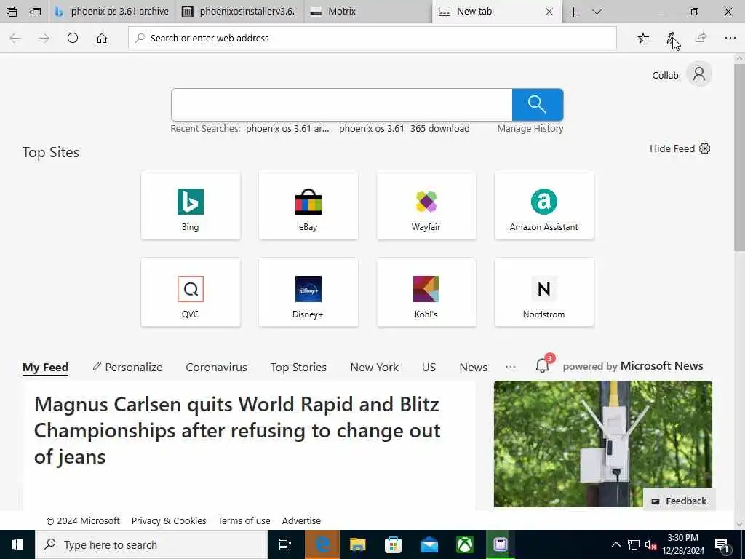
Task: Show tab previews chevron
Action: click(597, 12)
